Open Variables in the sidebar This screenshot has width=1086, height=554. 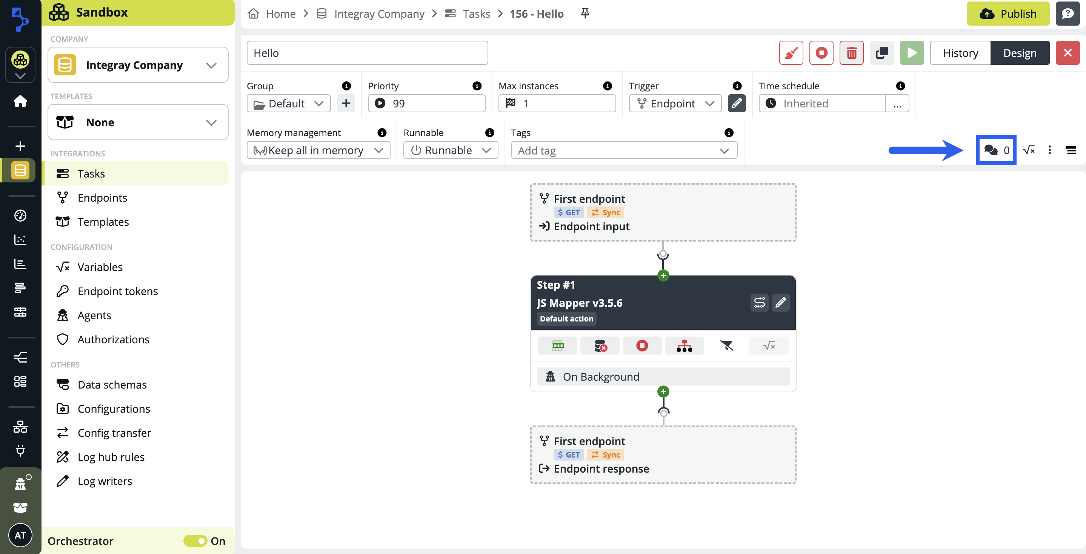tap(100, 267)
